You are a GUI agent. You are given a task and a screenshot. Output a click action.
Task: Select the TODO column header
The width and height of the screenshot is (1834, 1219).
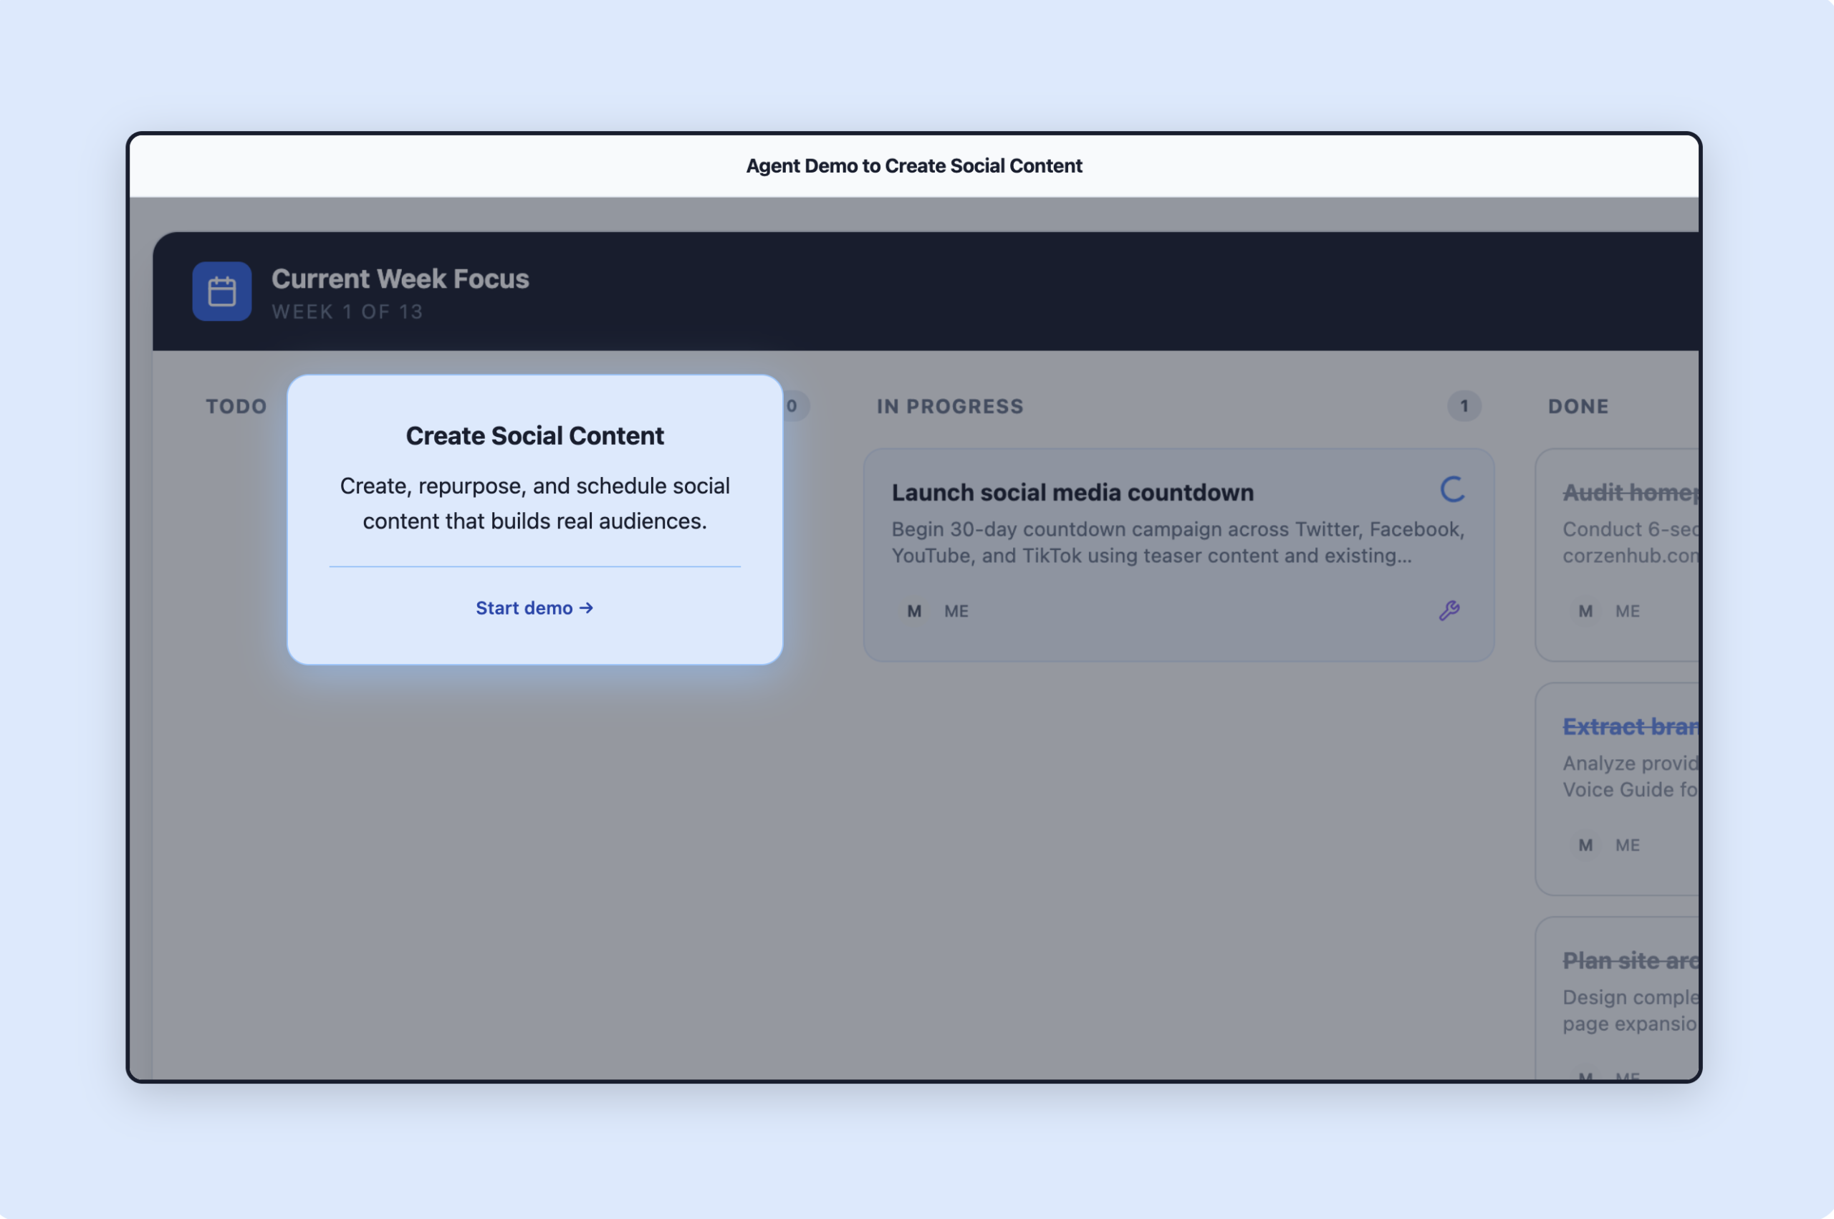(235, 406)
